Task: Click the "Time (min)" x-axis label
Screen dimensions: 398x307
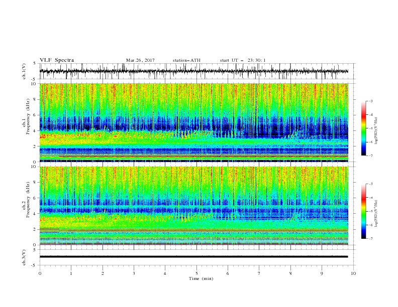Action: (x=201, y=278)
